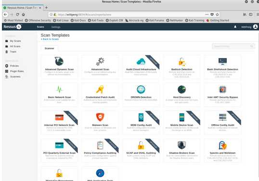Open the Credentialed Patch Audit keys icon
Image resolution: width=259 pixels, height=181 pixels.
pos(100,90)
